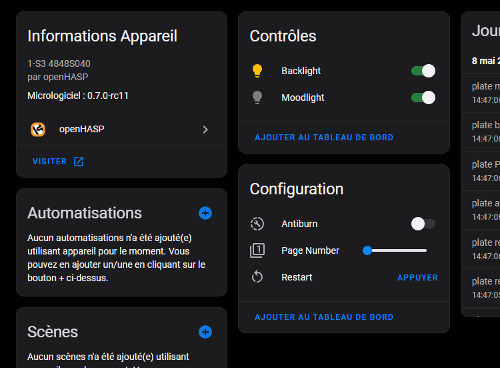This screenshot has height=368, width=500.
Task: Turn off the Backlight switch
Action: tap(423, 71)
